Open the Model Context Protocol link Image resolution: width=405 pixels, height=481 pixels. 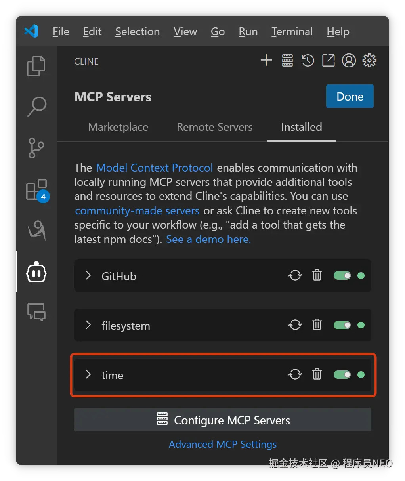click(155, 168)
